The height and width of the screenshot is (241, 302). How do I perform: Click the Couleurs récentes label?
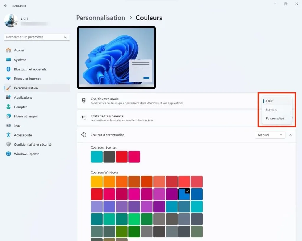[104, 147]
